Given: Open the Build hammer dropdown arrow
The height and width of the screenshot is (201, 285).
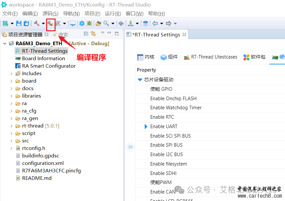Looking at the screenshot, I should point(43,23).
